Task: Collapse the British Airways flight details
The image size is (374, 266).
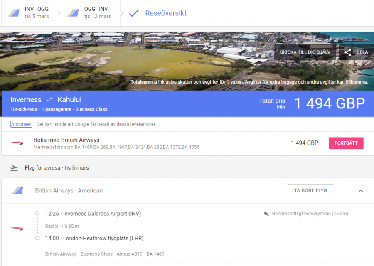Action: click(361, 191)
